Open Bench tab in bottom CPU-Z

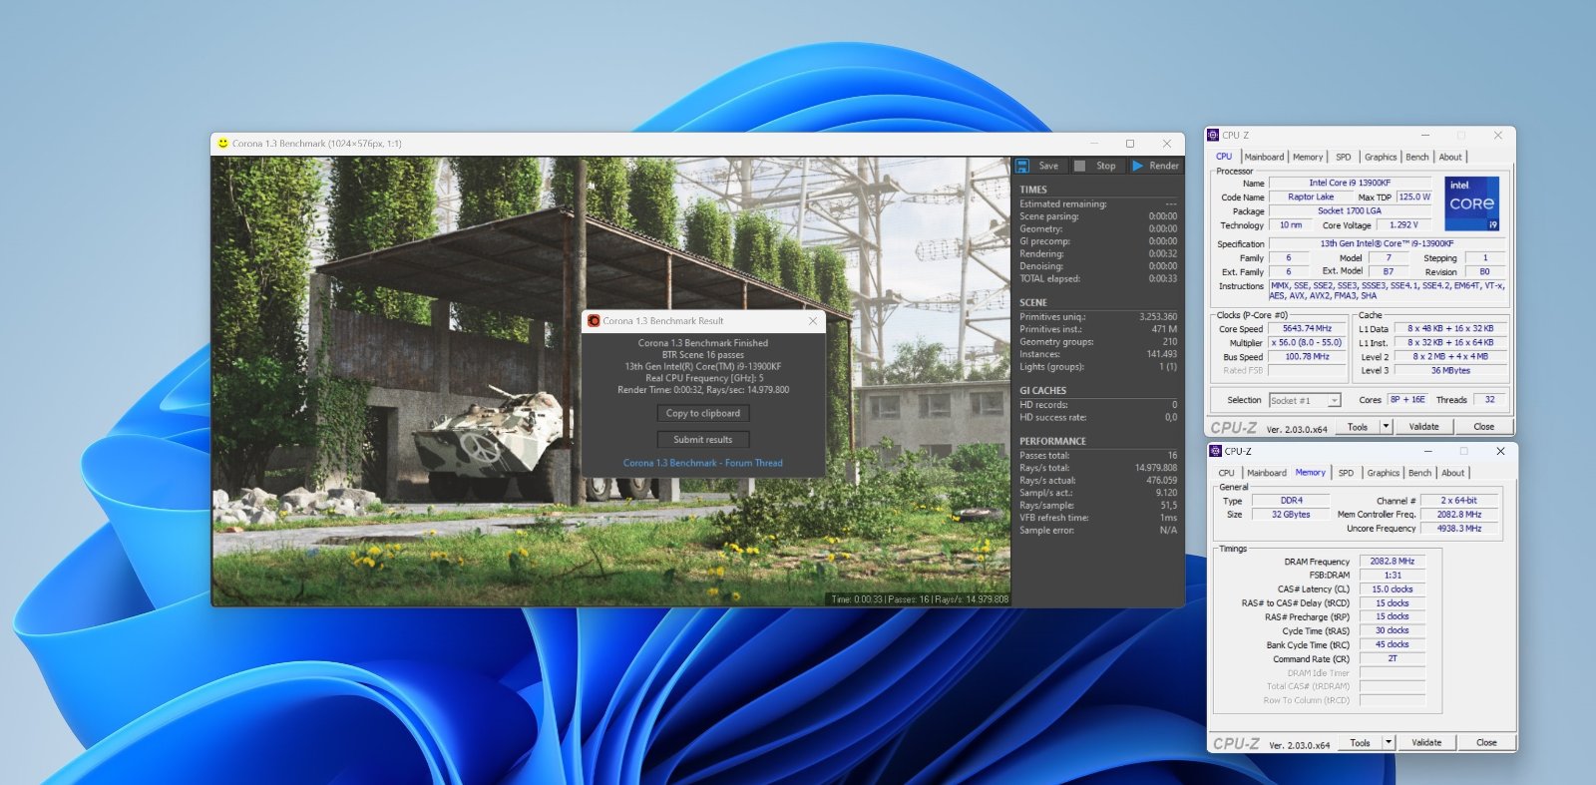tap(1420, 473)
